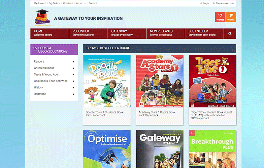This screenshot has width=264, height=168.
Task: Expand Cookbooks, Food and Wine arrow
Action: 73,81
